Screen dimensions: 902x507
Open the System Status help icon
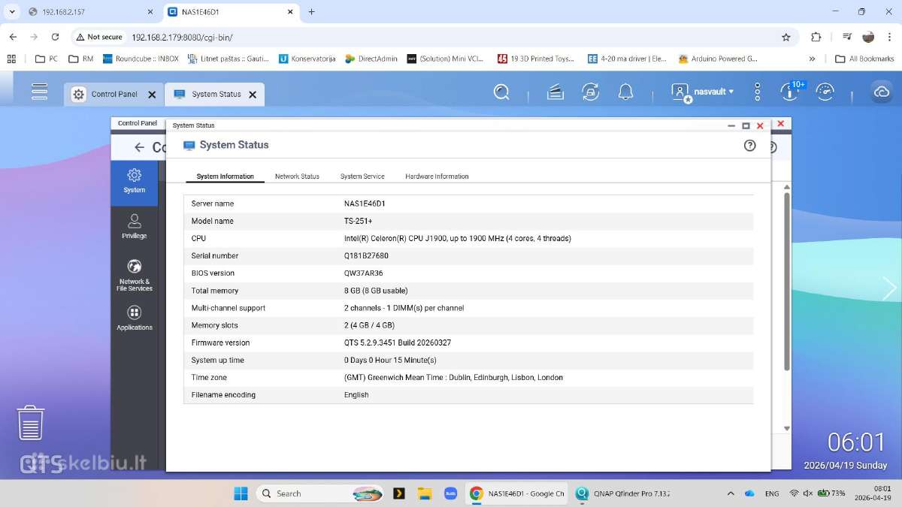tap(749, 146)
